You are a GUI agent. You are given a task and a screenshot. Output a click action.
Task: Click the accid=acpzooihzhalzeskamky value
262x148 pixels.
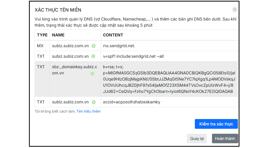tap(132, 102)
